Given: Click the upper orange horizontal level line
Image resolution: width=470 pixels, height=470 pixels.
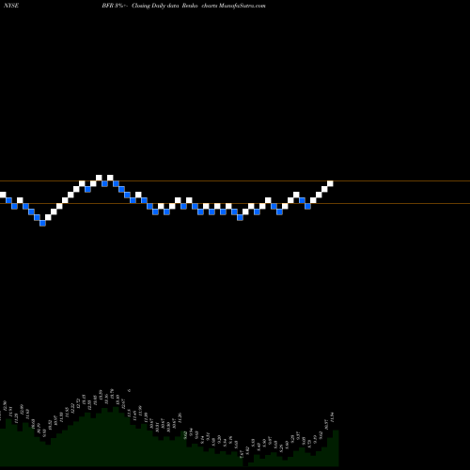Looking at the screenshot, I should pyautogui.click(x=235, y=181).
